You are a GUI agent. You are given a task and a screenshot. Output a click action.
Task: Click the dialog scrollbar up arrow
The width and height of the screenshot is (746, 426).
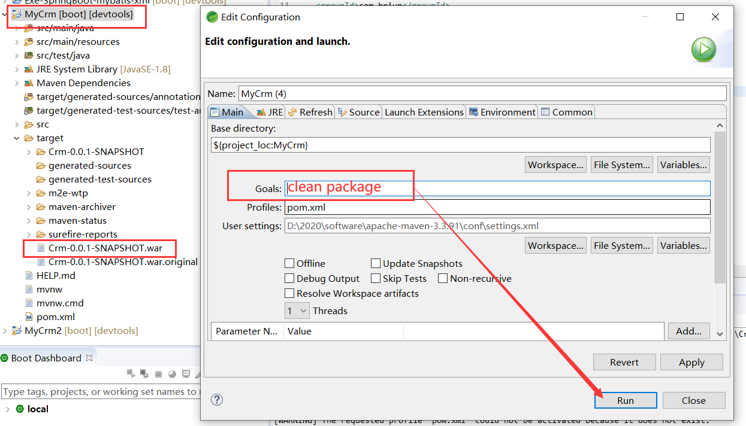click(720, 126)
